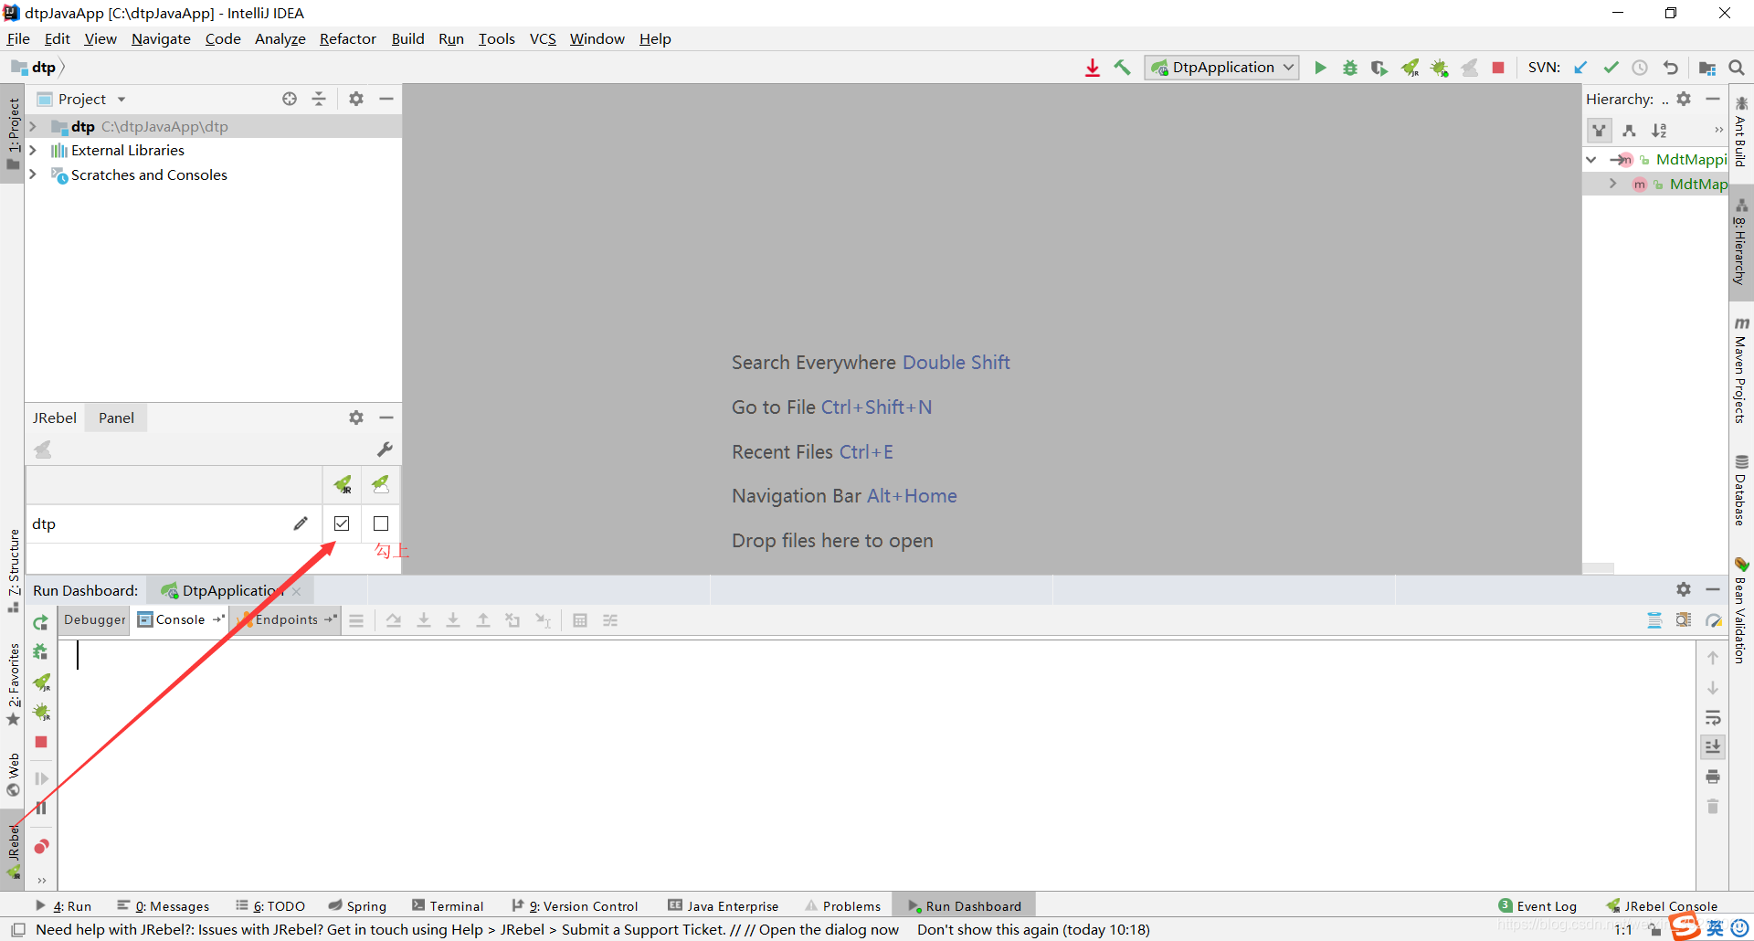Screen dimensions: 1754x941
Task: Toggle alphabetical sort in Hierarchy panel
Action: click(1659, 131)
